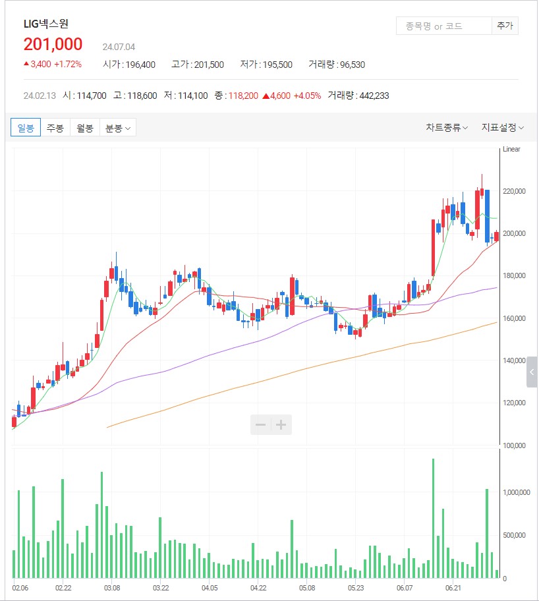Click the 06.21 date on time axis
The width and height of the screenshot is (539, 601).
tap(453, 587)
